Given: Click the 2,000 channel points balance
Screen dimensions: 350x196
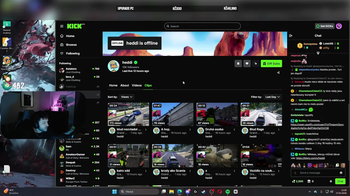Looking at the screenshot, I should [x=298, y=181].
